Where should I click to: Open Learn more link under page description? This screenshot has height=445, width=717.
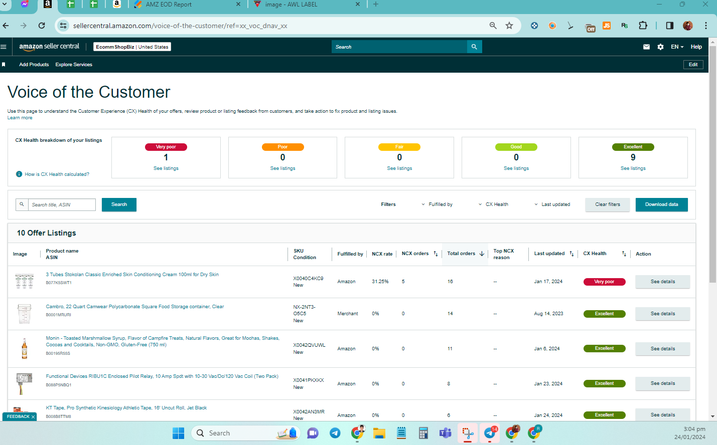point(20,118)
